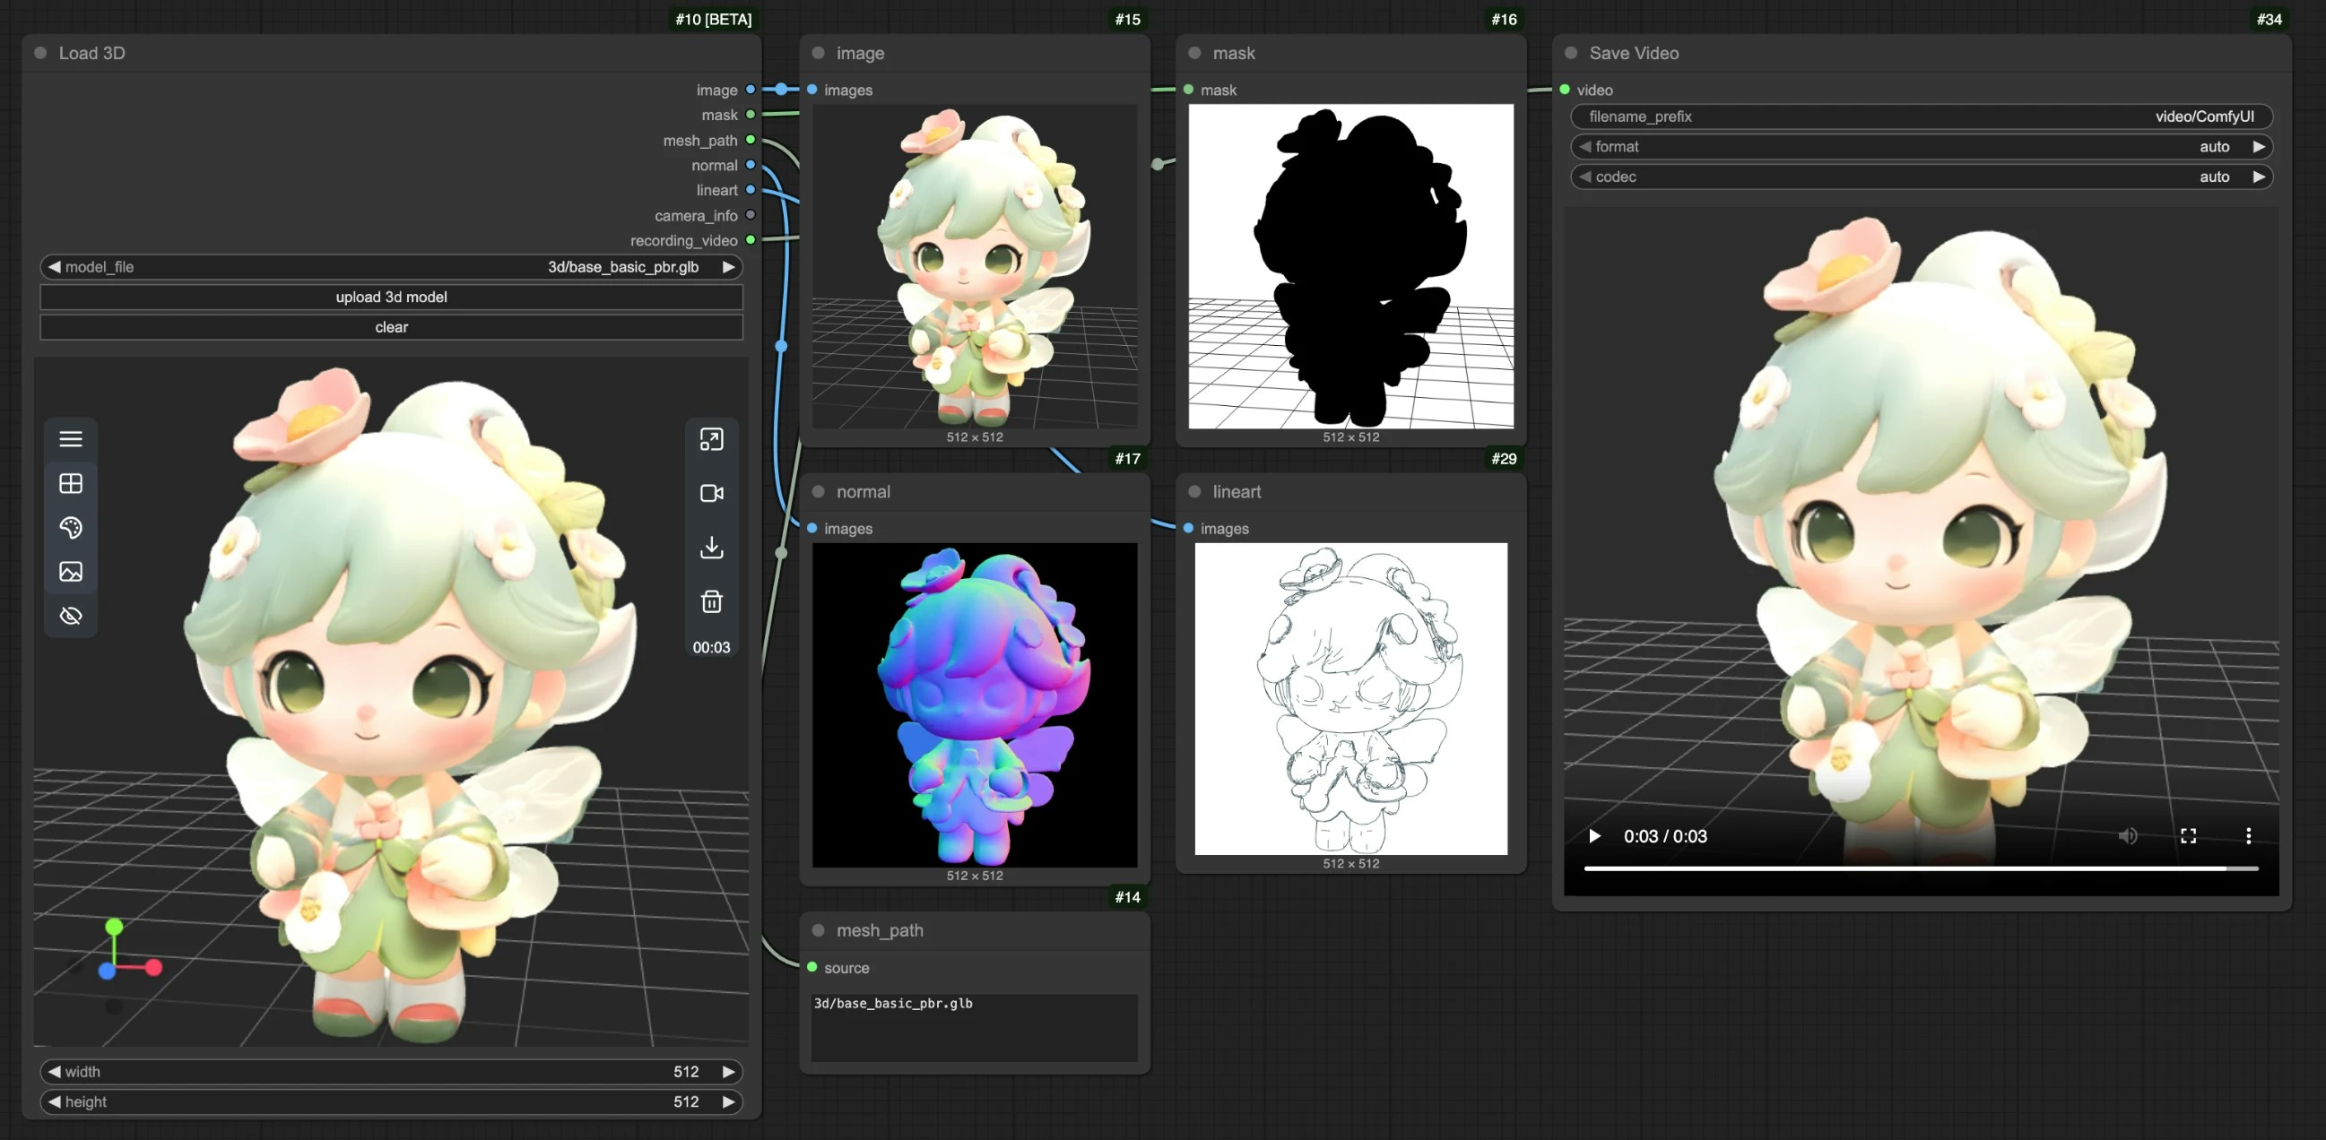The width and height of the screenshot is (2326, 1140).
Task: Change codec option with its left arrow
Action: (x=1584, y=177)
